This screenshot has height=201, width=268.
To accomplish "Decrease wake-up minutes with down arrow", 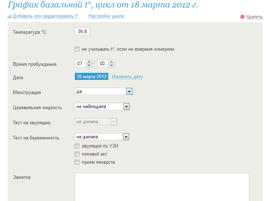I will (112, 66).
